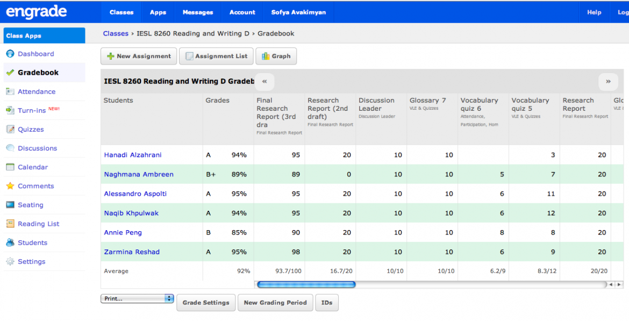Click the New Assignment button
629x321 pixels.
point(139,56)
